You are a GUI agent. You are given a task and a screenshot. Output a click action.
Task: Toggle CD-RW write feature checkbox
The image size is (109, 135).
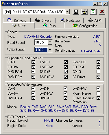pyautogui.click(x=33, y=93)
